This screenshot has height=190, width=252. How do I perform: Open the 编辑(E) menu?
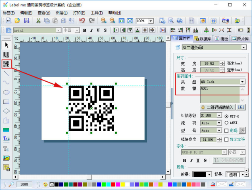point(26,13)
